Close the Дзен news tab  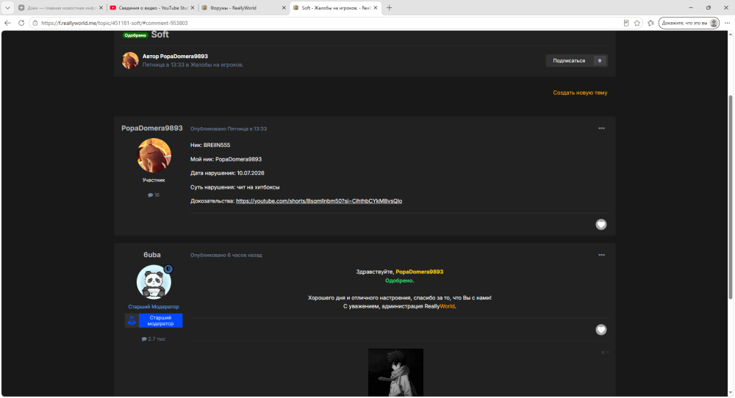101,8
